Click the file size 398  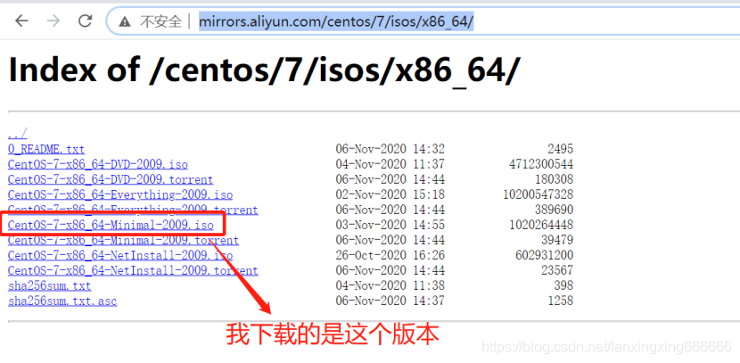(564, 285)
